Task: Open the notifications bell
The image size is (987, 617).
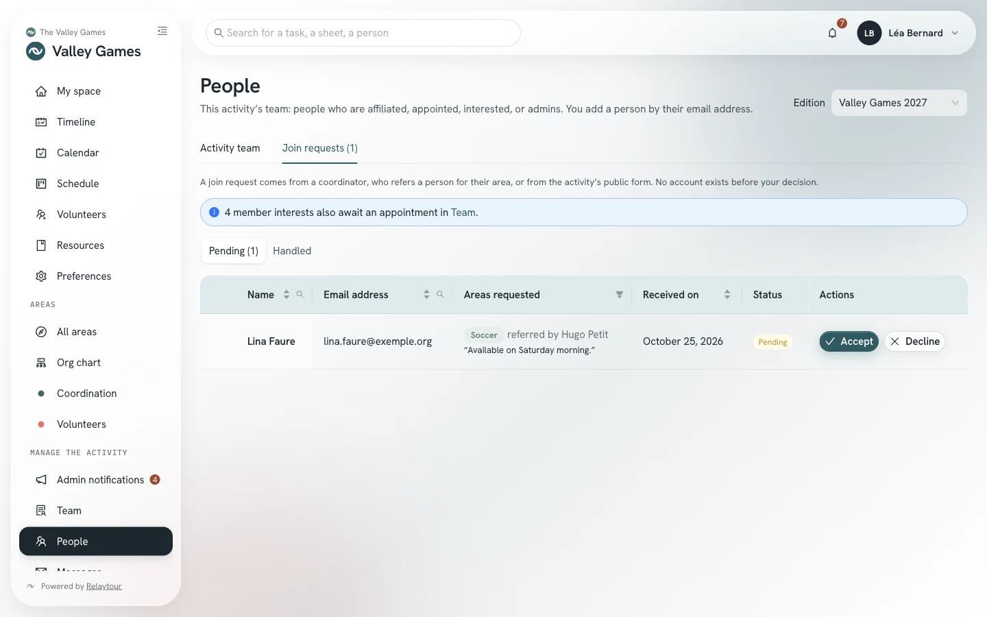Action: (x=832, y=33)
